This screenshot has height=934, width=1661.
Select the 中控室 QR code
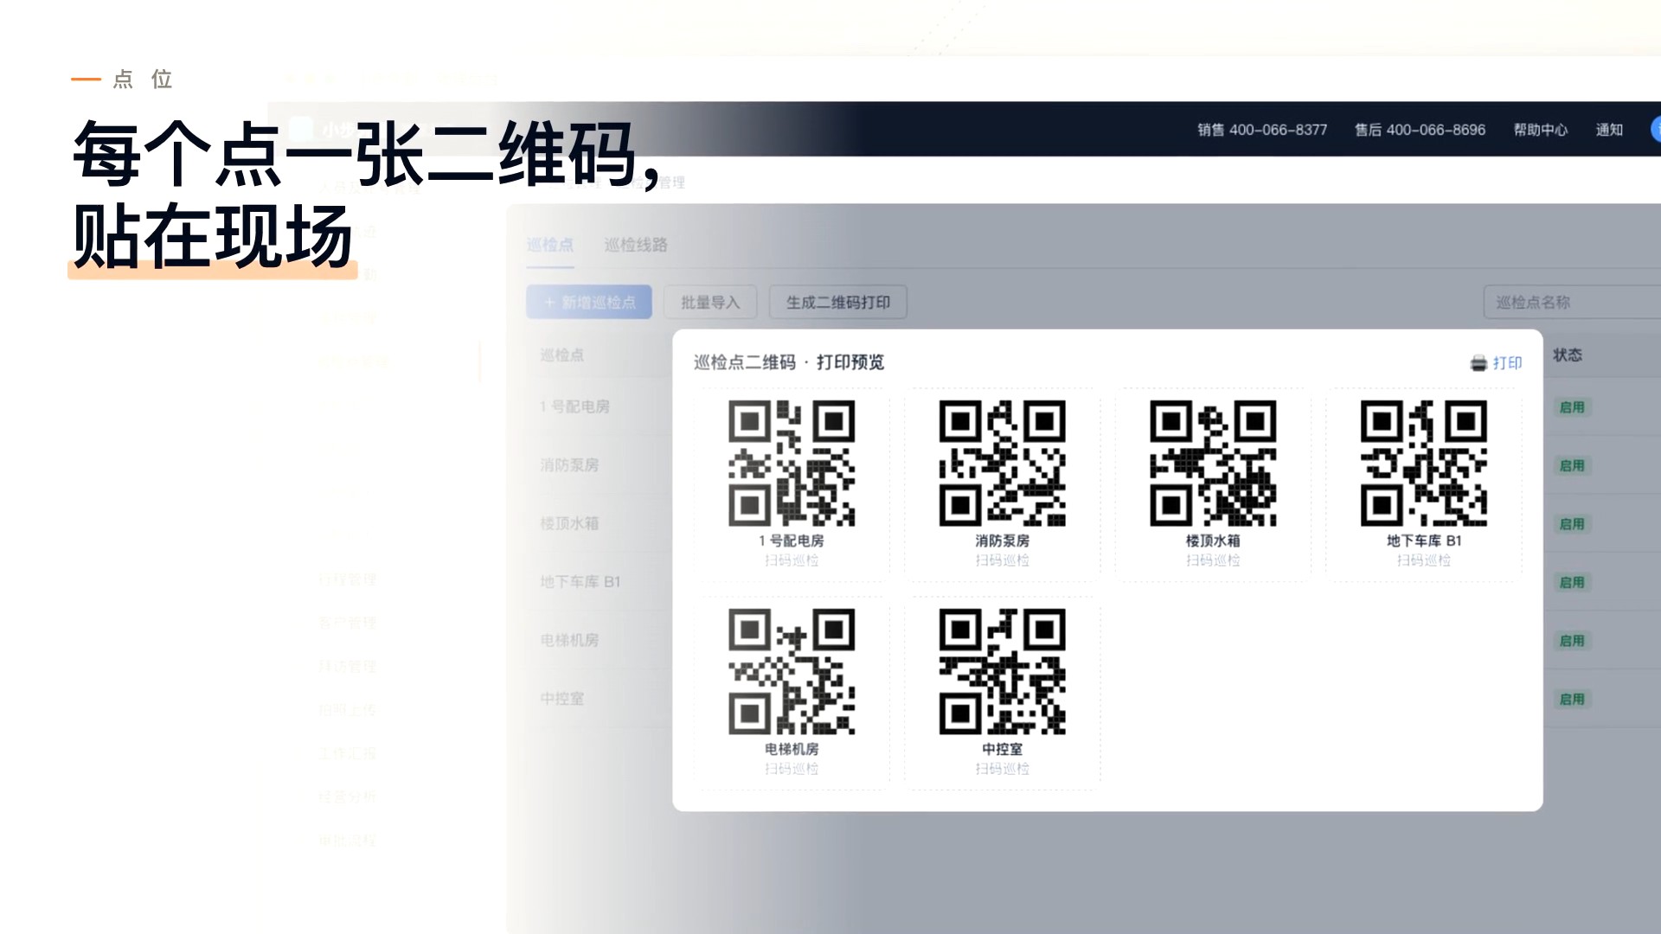pos(1002,671)
